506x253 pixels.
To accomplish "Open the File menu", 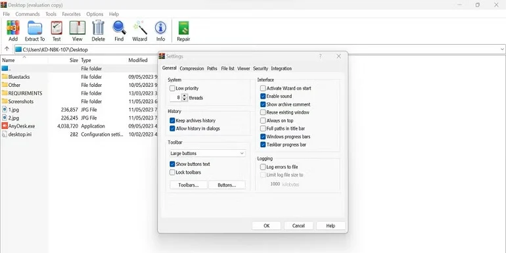I will [x=6, y=14].
